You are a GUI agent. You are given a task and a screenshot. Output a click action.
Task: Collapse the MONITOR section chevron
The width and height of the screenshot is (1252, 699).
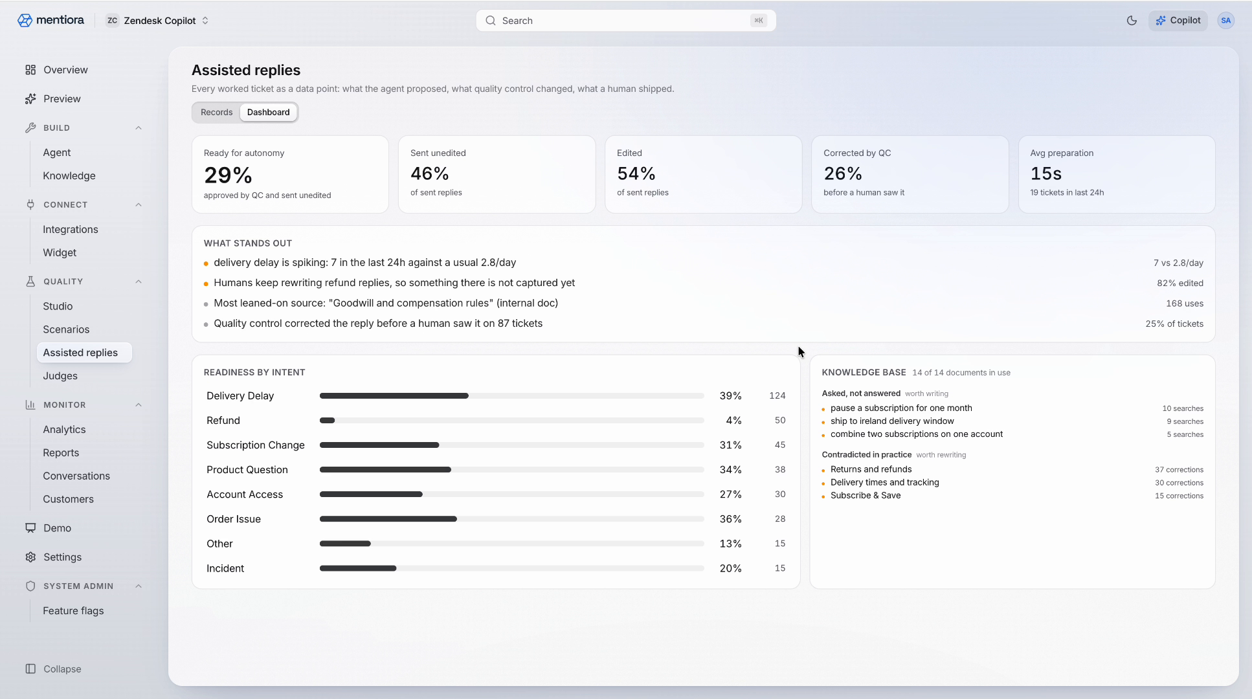pyautogui.click(x=139, y=405)
